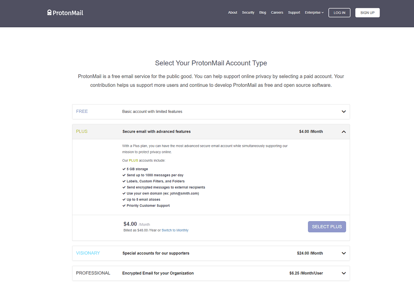Click the LOG IN button
Viewport: 414px width, 286px height.
tap(339, 12)
